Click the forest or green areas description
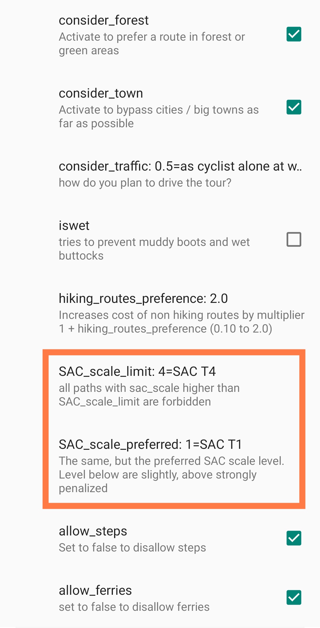This screenshot has width=320, height=628. (152, 44)
